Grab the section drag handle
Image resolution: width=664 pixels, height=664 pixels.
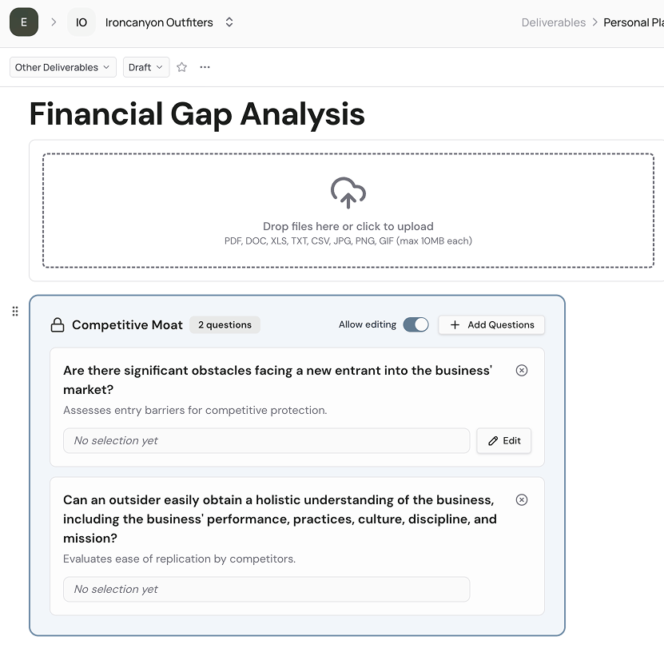(x=15, y=311)
